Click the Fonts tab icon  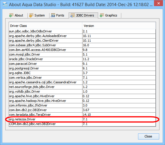tap(53, 15)
